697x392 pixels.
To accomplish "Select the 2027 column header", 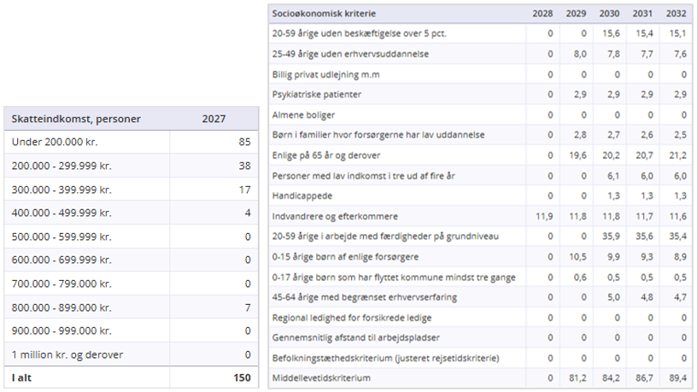I will click(x=214, y=119).
